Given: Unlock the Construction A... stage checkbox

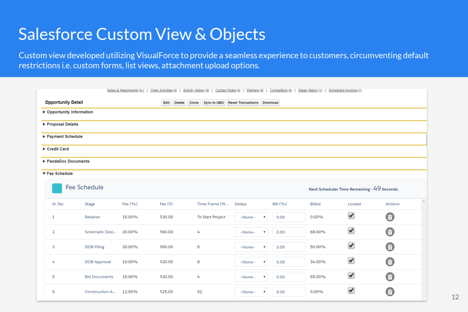Looking at the screenshot, I should coord(351,290).
